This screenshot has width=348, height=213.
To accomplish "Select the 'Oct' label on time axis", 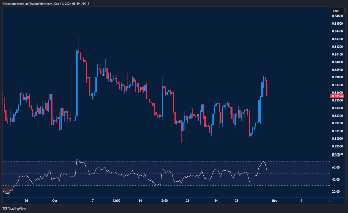I will click(x=55, y=201).
